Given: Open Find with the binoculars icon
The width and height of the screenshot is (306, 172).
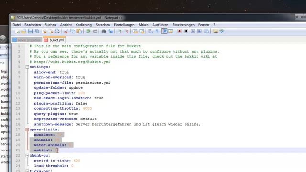Looking at the screenshot, I should point(104,31).
